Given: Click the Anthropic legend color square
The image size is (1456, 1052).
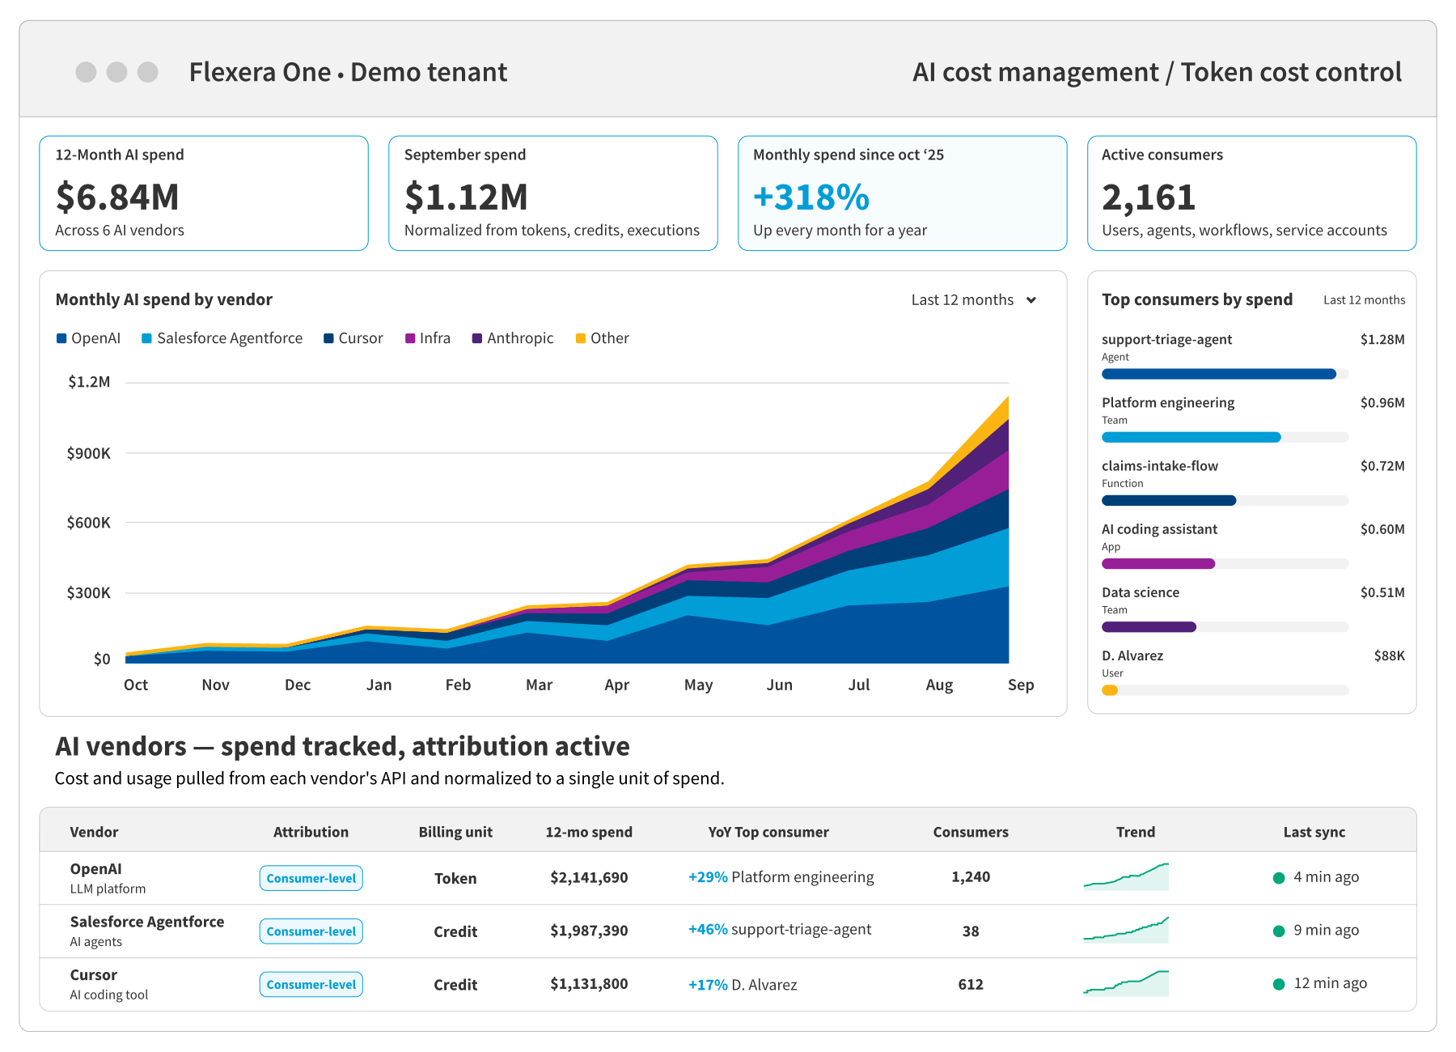Looking at the screenshot, I should pyautogui.click(x=477, y=338).
